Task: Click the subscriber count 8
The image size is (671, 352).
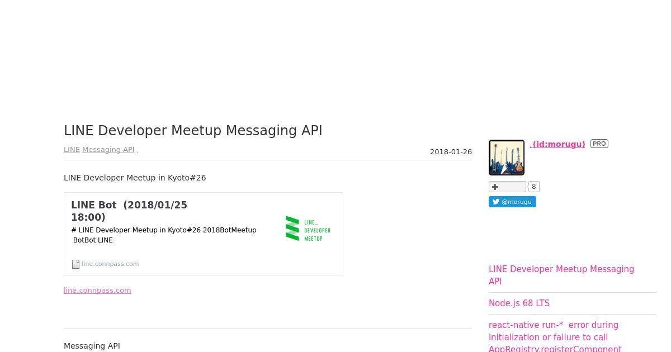Action: pyautogui.click(x=534, y=187)
